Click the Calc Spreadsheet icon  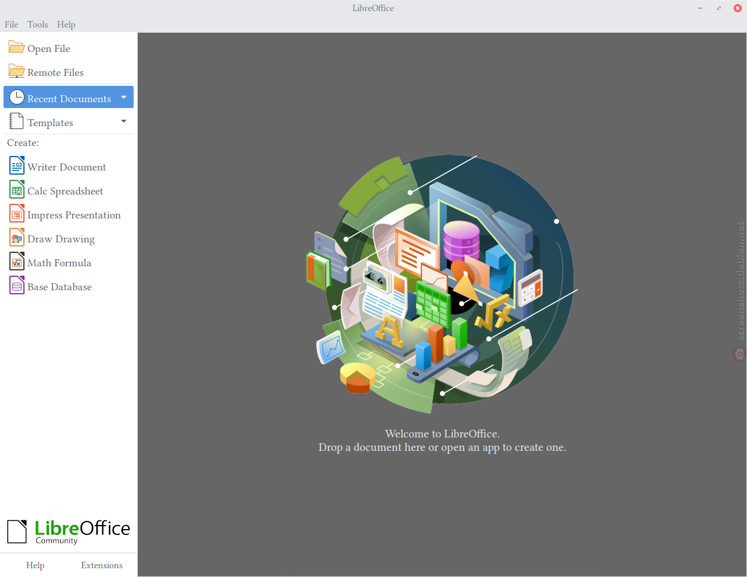pos(17,190)
